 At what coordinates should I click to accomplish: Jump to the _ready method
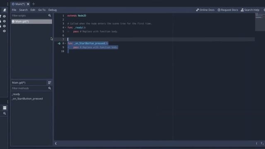pyautogui.click(x=16, y=94)
